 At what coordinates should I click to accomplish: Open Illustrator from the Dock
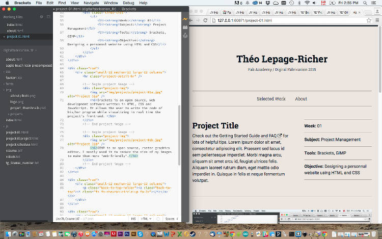tap(133, 234)
